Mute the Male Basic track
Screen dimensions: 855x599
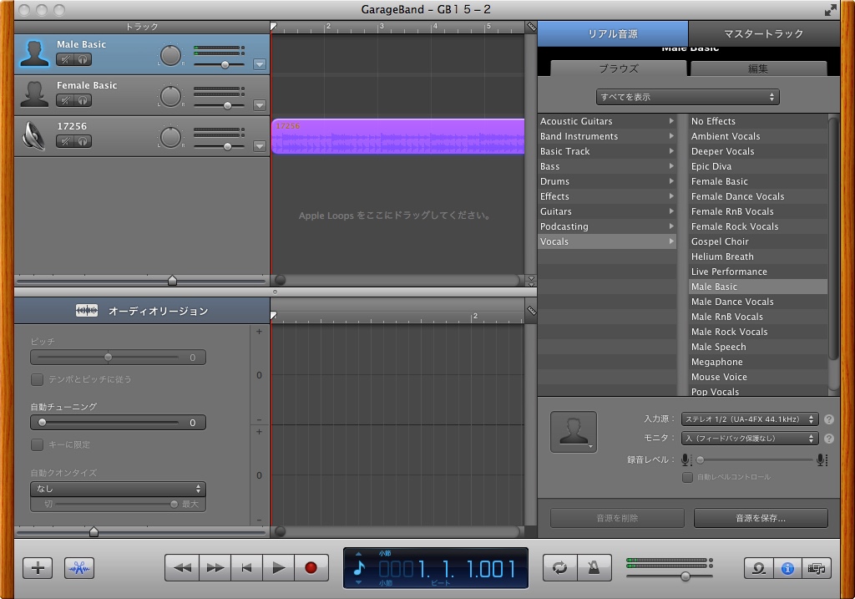pyautogui.click(x=64, y=59)
